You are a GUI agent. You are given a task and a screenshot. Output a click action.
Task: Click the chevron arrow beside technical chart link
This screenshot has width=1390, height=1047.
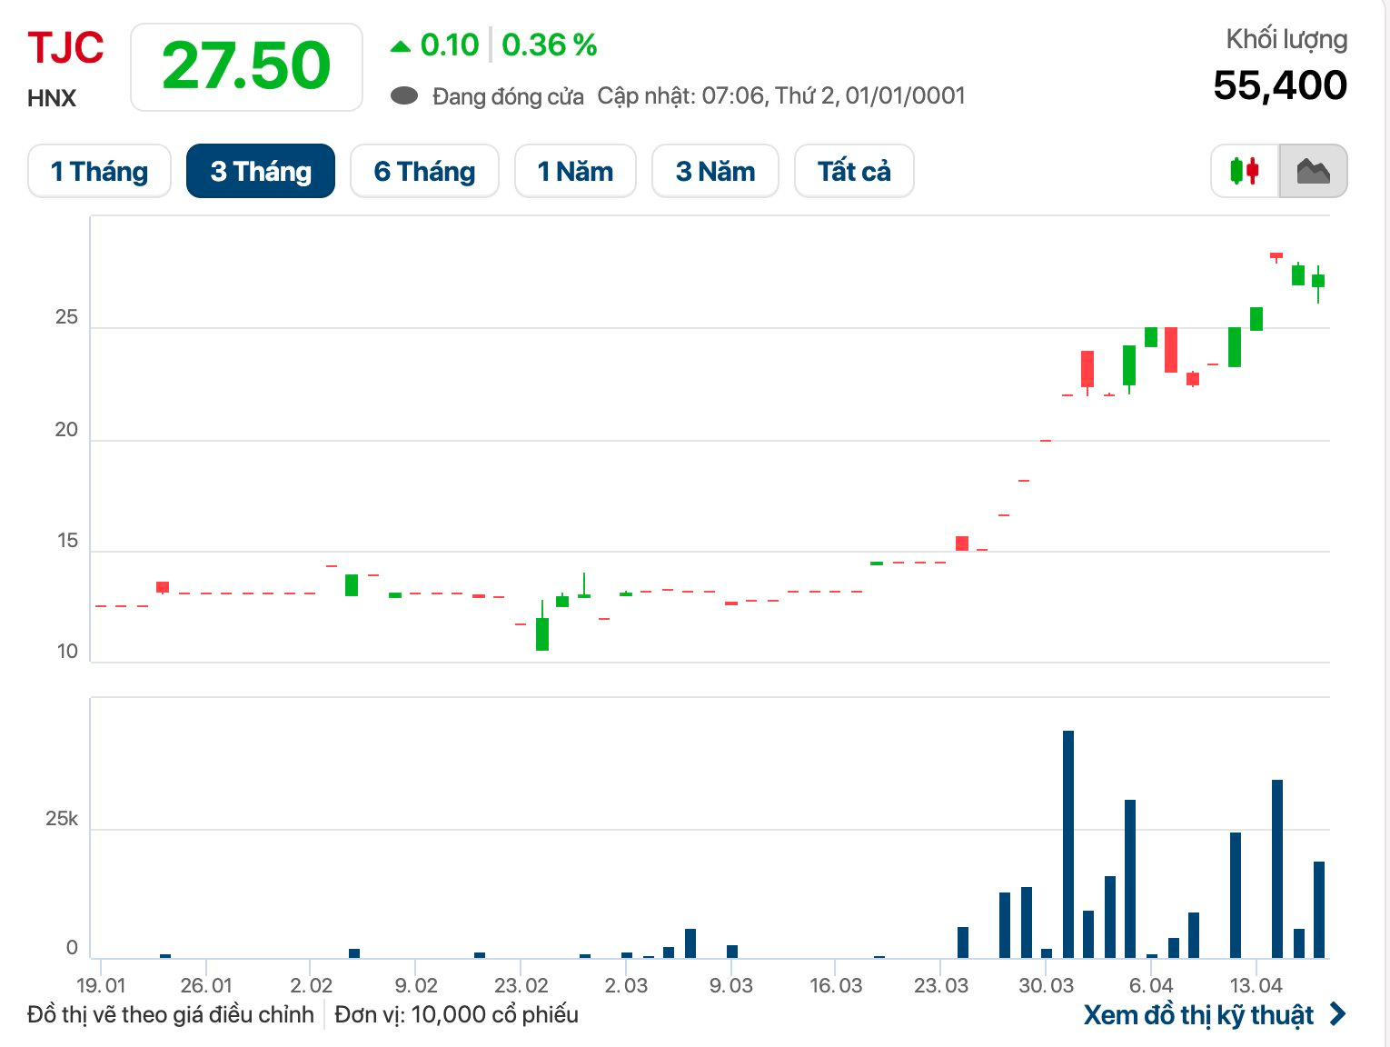click(1337, 1014)
